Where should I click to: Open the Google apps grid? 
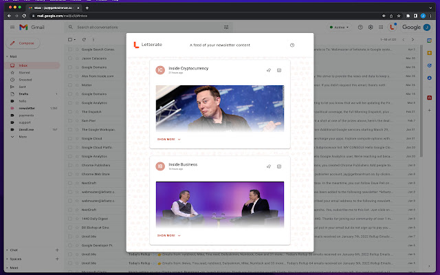(381, 27)
